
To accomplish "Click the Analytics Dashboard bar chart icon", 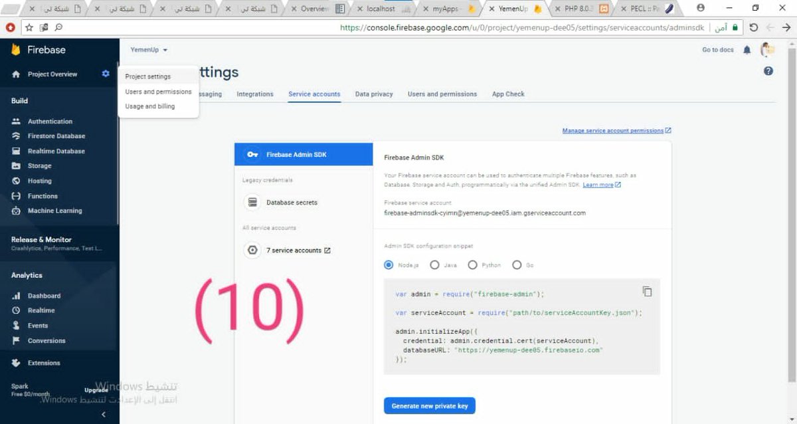I will [16, 296].
